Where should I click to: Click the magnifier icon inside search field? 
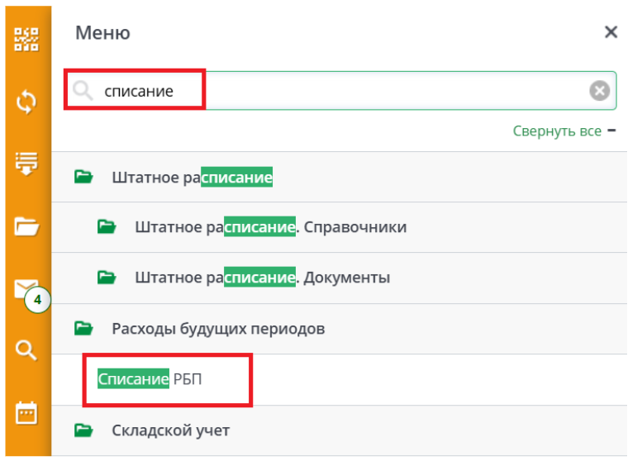(x=83, y=91)
